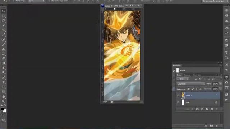
Task: Open Info panel from right dock
Action: coord(227,15)
